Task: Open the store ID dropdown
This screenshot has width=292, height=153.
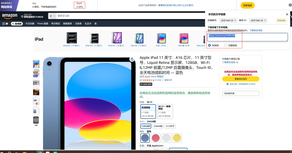Action: pos(228,21)
